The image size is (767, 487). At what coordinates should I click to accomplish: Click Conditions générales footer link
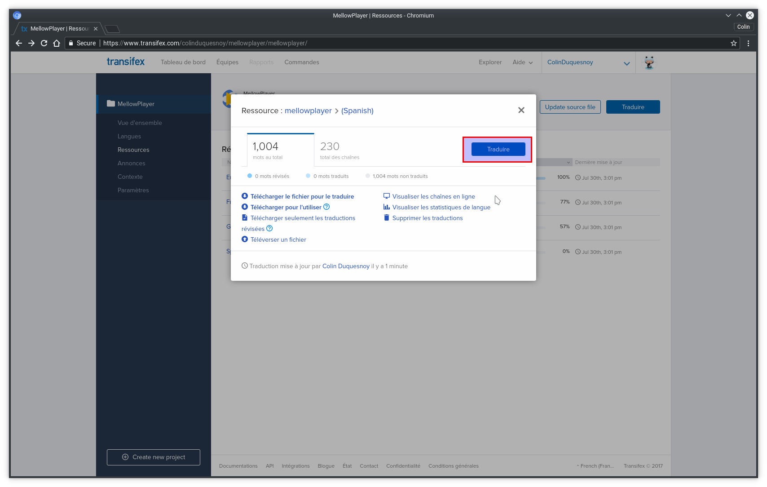click(454, 466)
